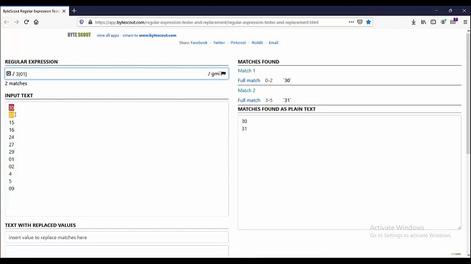Open the page actions three-dot menu
The height and width of the screenshot is (264, 471).
(351, 22)
